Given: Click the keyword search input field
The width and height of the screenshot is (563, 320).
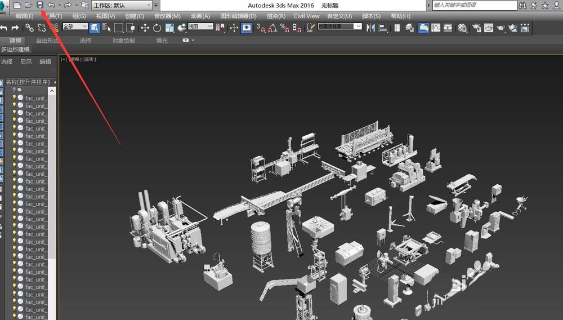Looking at the screenshot, I should click(x=474, y=5).
